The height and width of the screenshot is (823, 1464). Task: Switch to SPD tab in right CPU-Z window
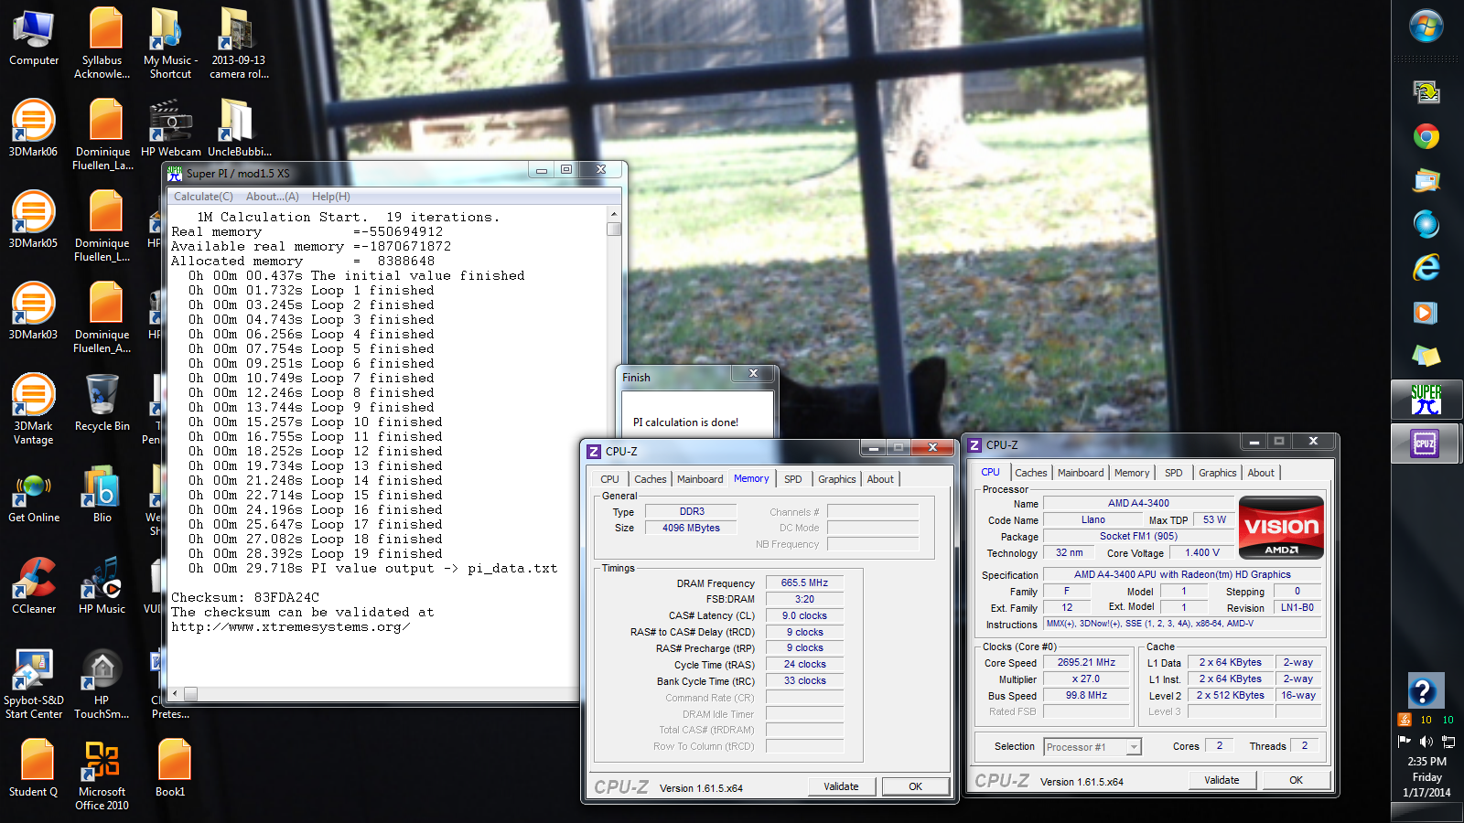(1174, 473)
